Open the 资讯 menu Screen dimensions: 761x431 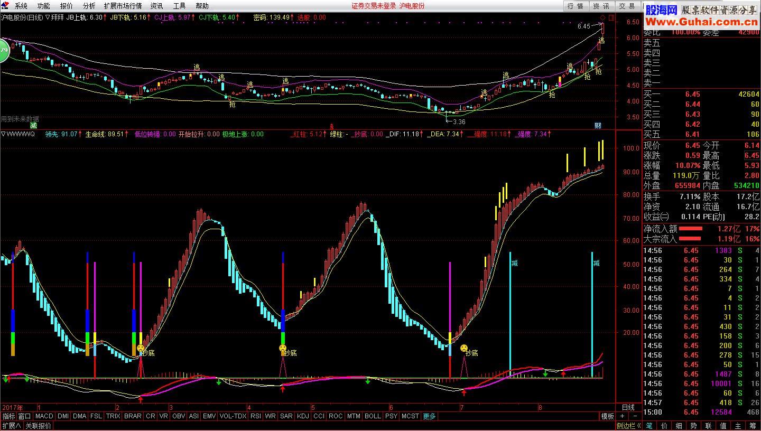[x=156, y=6]
